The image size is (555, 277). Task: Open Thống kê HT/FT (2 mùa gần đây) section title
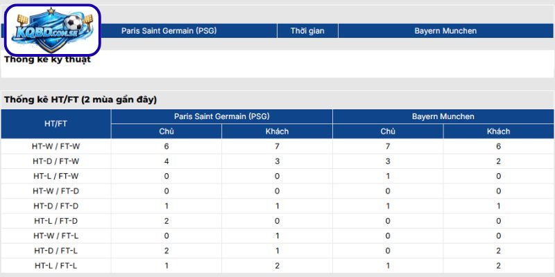tap(80, 100)
